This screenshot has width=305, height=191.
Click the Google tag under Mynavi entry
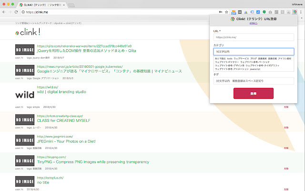[x=36, y=78]
